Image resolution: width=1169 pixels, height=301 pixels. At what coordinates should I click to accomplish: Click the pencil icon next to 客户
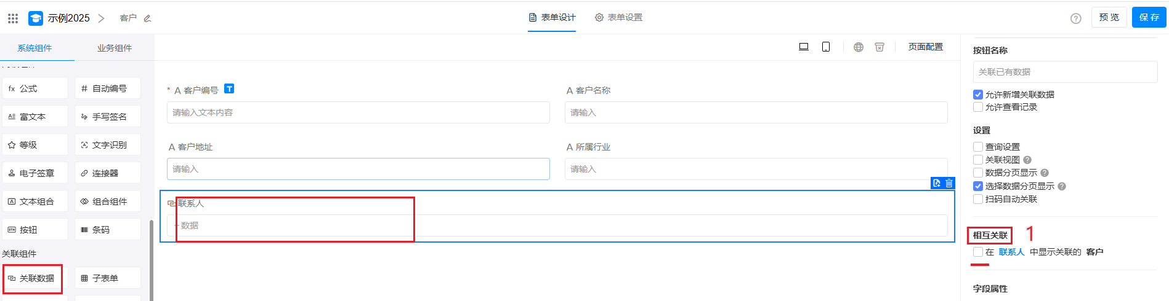(147, 18)
